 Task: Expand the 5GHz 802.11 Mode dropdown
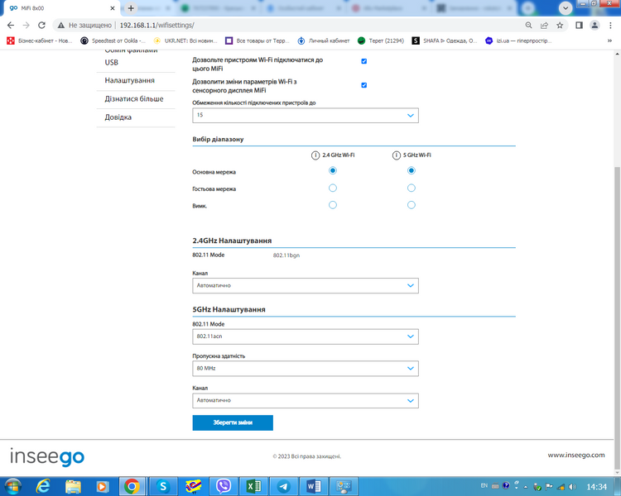[x=306, y=336]
